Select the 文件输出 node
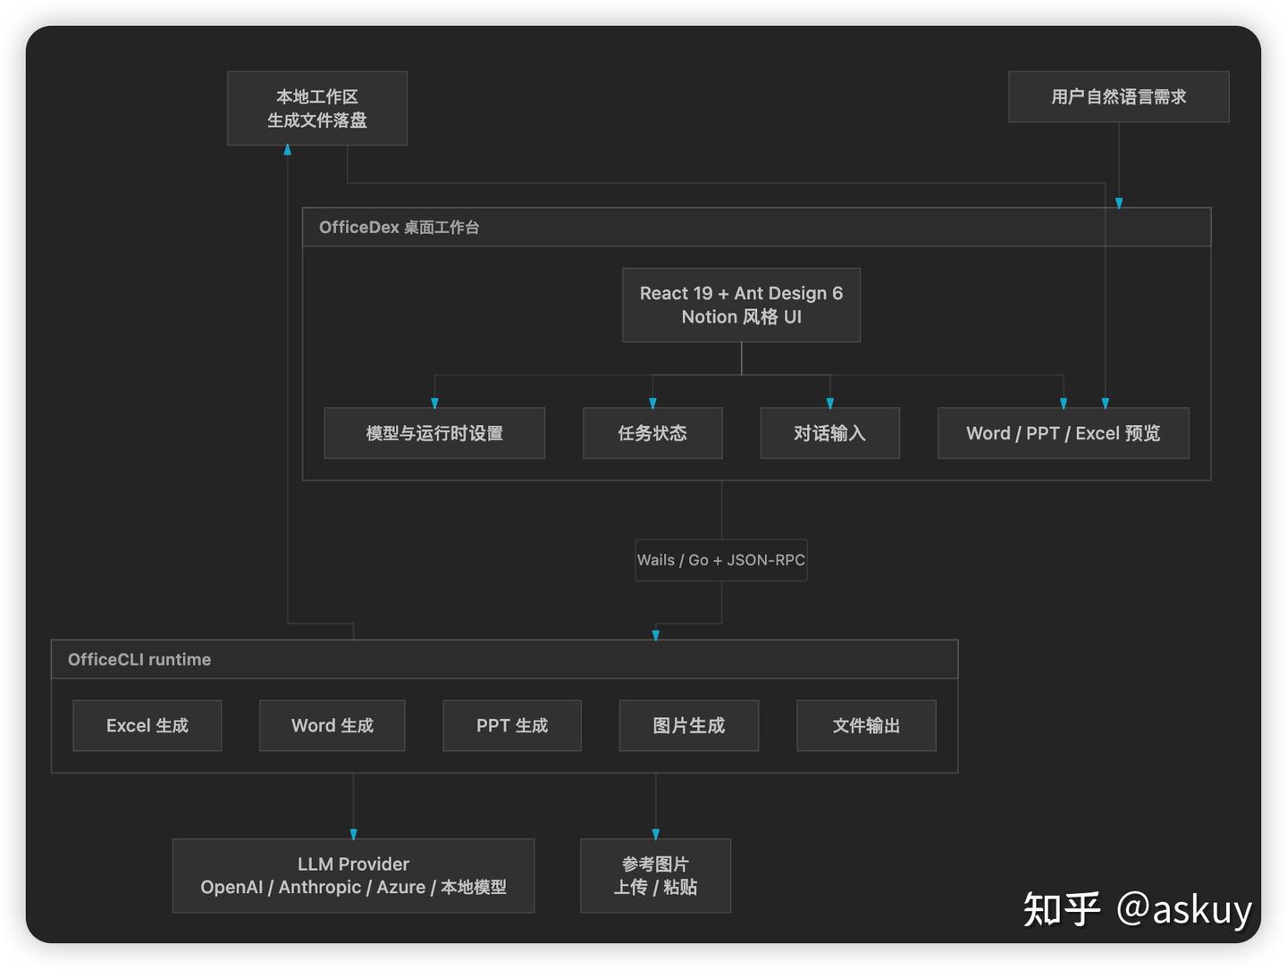 pos(866,725)
